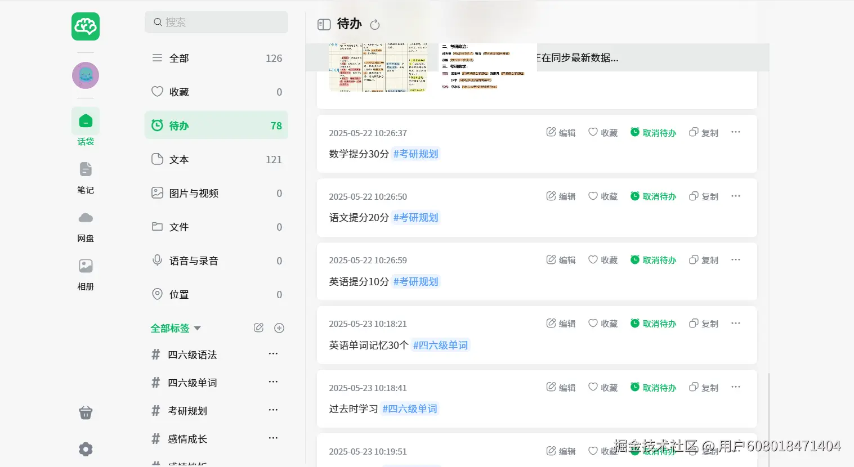Expand the 全部标签 dropdown arrow
This screenshot has width=854, height=467.
click(x=198, y=328)
